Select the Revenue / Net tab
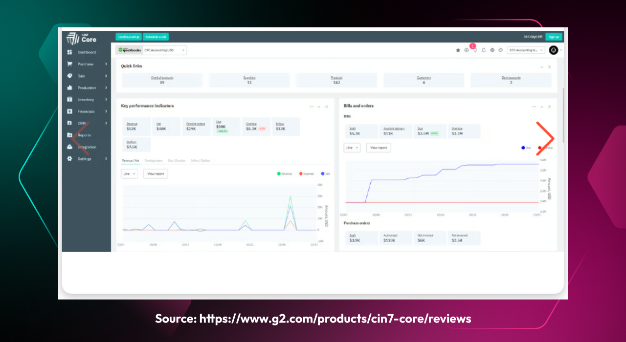Image resolution: width=626 pixels, height=342 pixels. pyautogui.click(x=130, y=161)
